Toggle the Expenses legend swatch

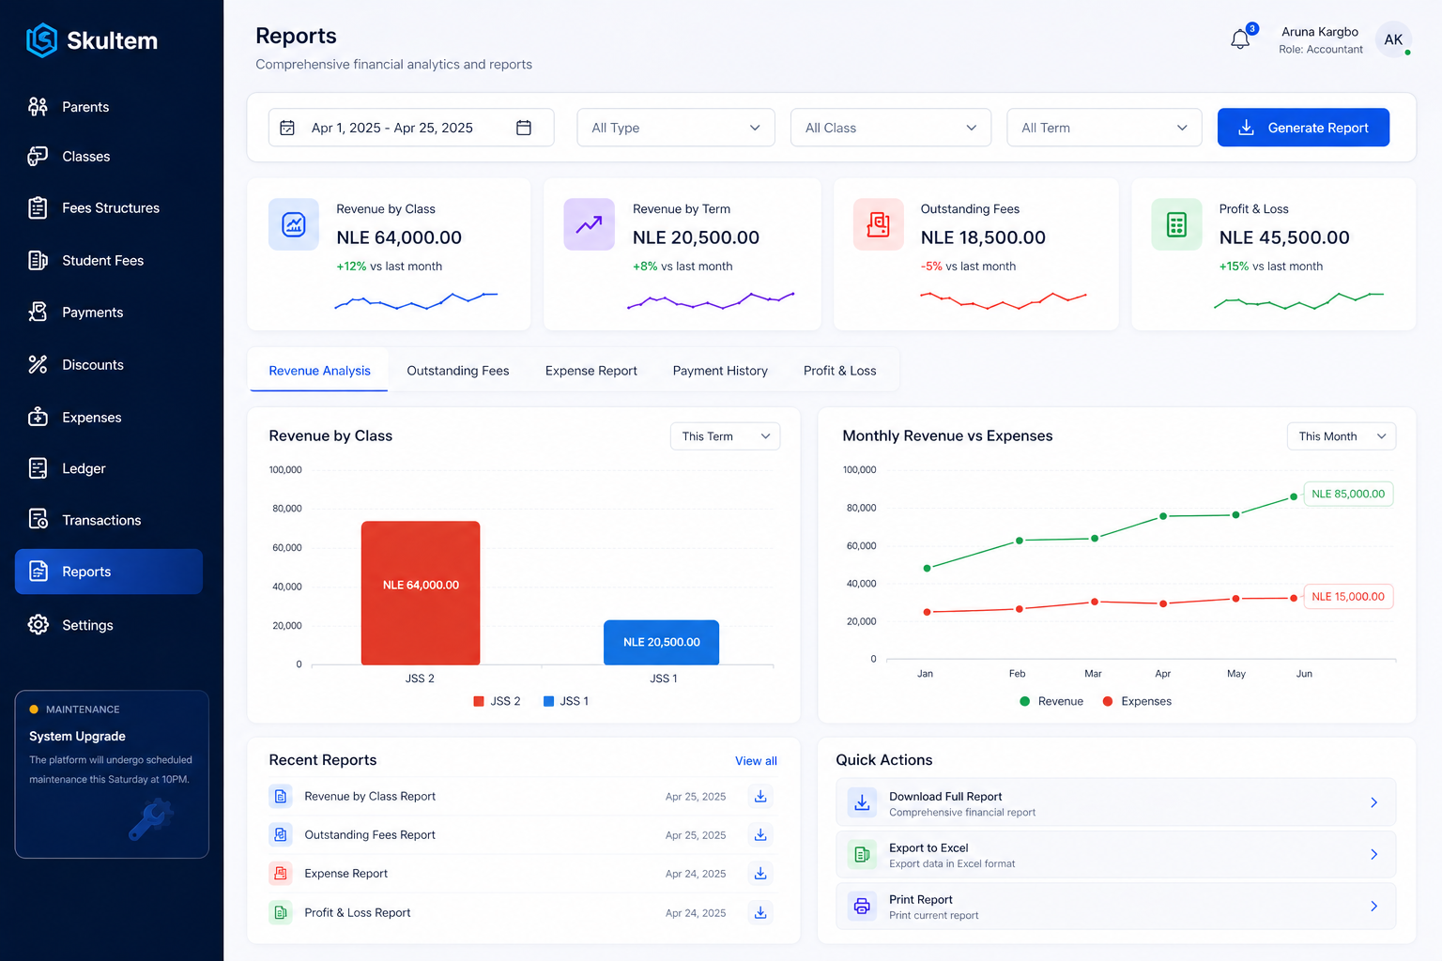point(1108,701)
